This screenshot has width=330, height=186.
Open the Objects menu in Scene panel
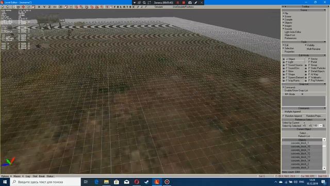coord(288,23)
